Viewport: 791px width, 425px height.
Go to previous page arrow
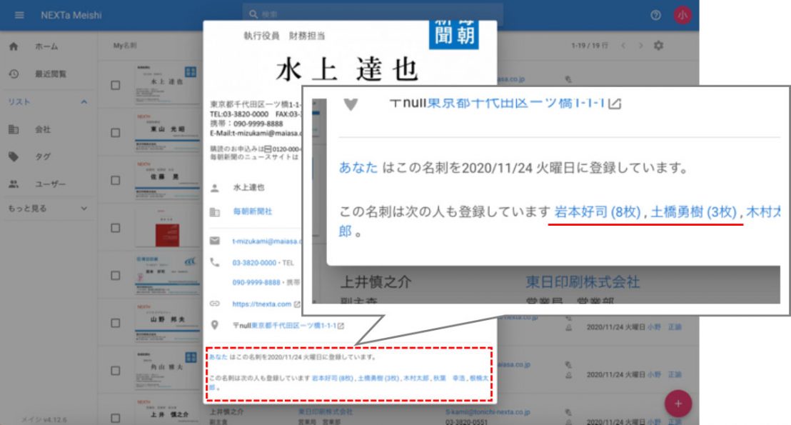[x=622, y=46]
